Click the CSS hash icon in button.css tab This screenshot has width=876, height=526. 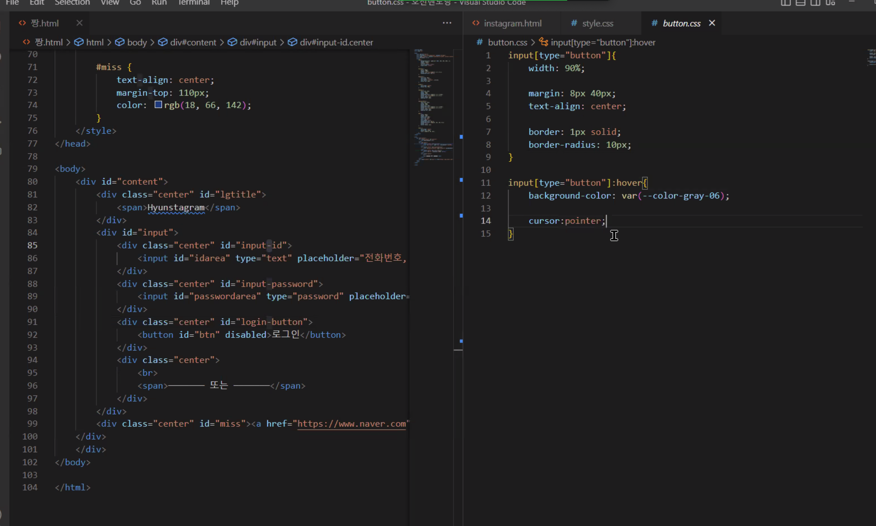(x=654, y=23)
